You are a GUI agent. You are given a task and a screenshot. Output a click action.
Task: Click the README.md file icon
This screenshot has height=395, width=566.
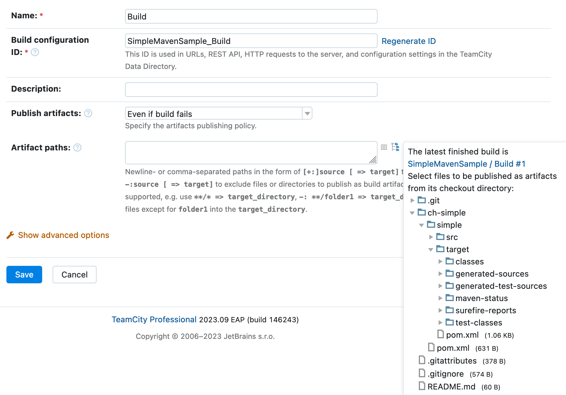click(422, 386)
